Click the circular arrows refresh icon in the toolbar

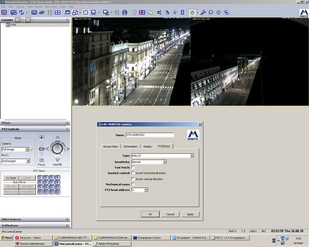point(21,12)
